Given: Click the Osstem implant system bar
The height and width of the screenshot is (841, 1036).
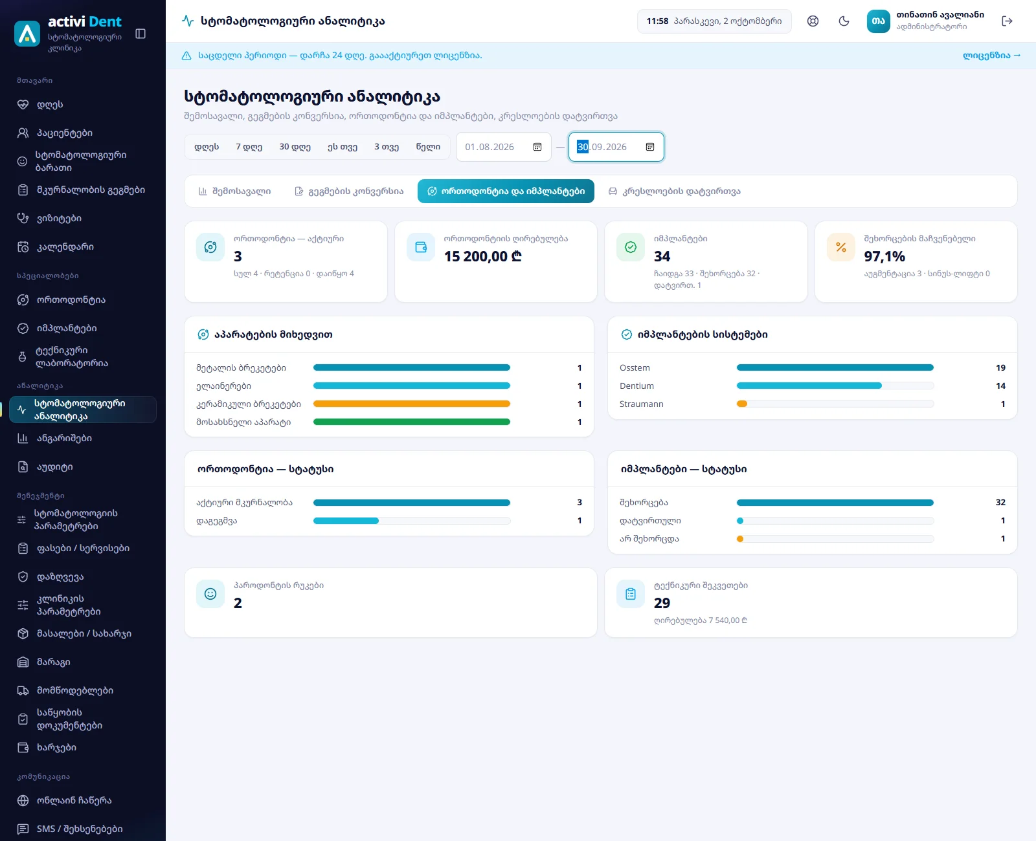Looking at the screenshot, I should point(835,367).
